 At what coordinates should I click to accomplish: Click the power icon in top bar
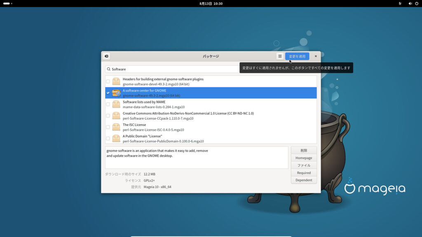pyautogui.click(x=417, y=3)
